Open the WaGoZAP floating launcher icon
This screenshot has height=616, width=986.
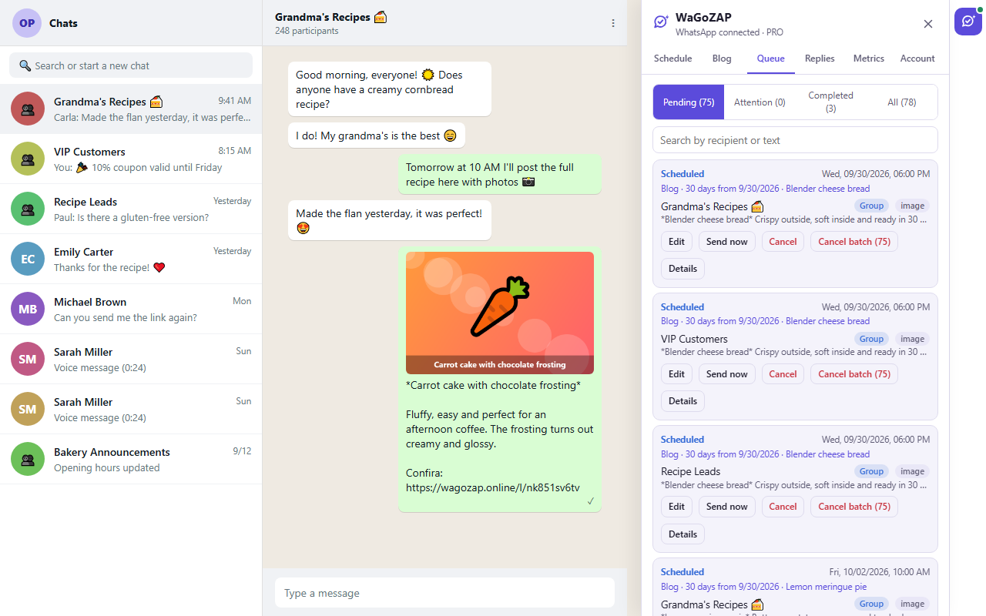pyautogui.click(x=968, y=22)
